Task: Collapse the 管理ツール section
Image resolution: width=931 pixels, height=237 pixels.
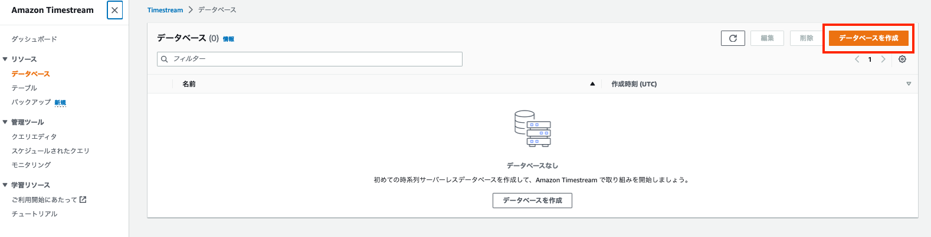Action: [5, 122]
